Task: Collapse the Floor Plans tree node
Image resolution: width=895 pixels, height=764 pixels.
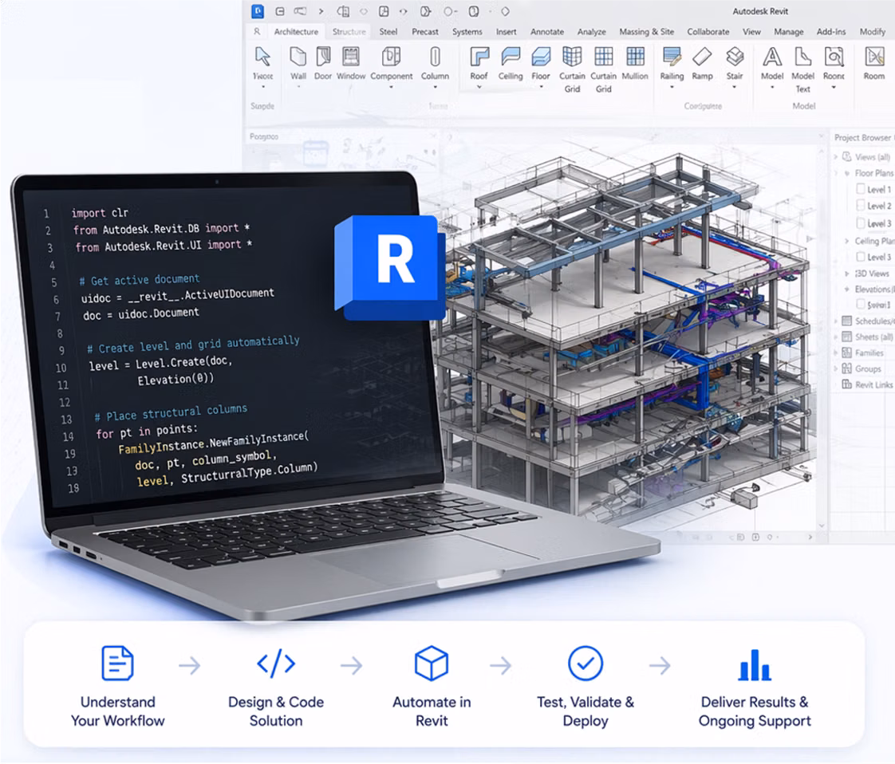Action: pos(847,173)
